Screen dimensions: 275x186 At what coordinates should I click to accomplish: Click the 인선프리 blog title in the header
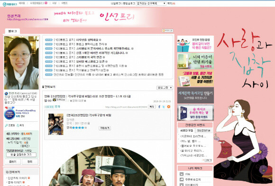(14, 16)
